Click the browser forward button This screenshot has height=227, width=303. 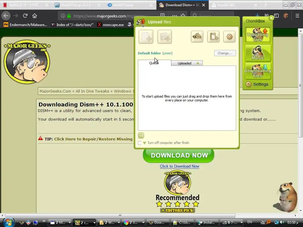16,16
